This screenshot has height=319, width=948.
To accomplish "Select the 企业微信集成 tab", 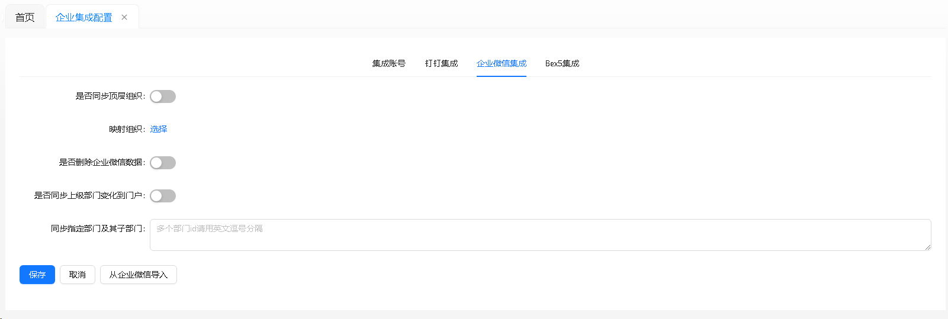I will [502, 63].
